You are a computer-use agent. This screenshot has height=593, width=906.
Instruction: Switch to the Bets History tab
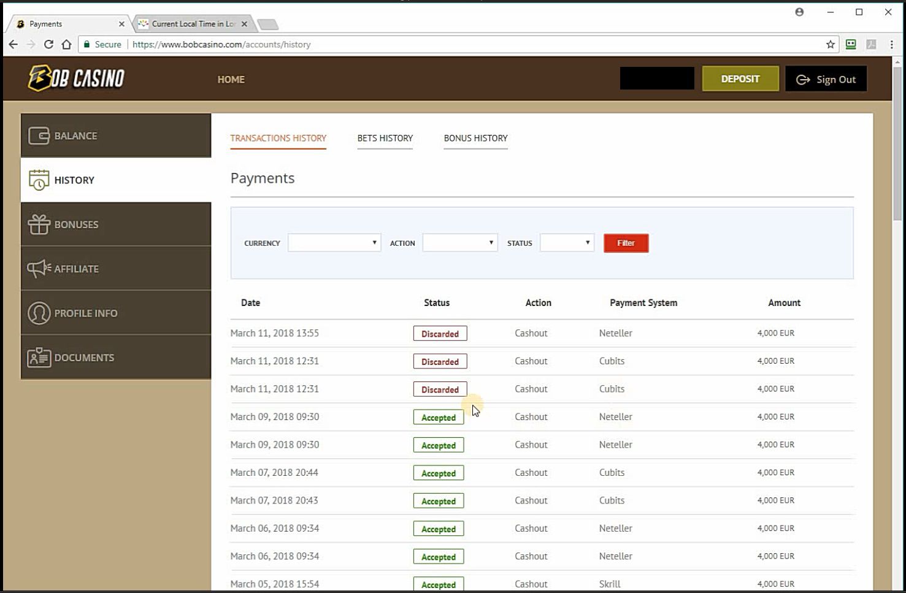(x=385, y=138)
